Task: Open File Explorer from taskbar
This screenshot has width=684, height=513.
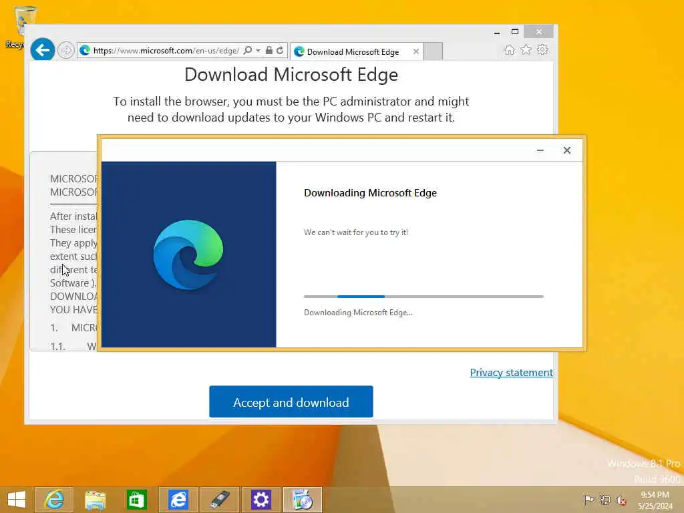Action: [95, 500]
